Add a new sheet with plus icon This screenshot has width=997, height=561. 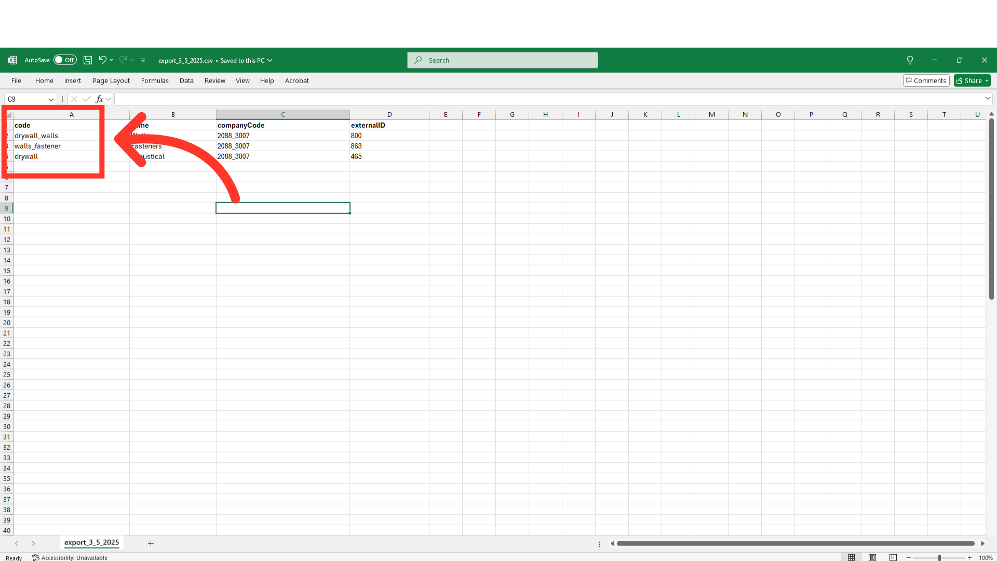click(x=151, y=543)
